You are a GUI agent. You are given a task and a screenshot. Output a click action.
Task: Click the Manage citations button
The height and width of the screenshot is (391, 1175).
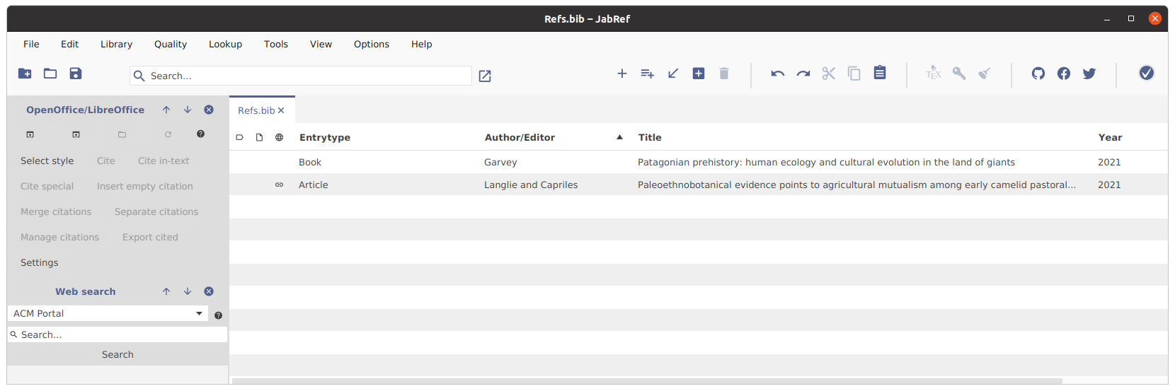[59, 237]
